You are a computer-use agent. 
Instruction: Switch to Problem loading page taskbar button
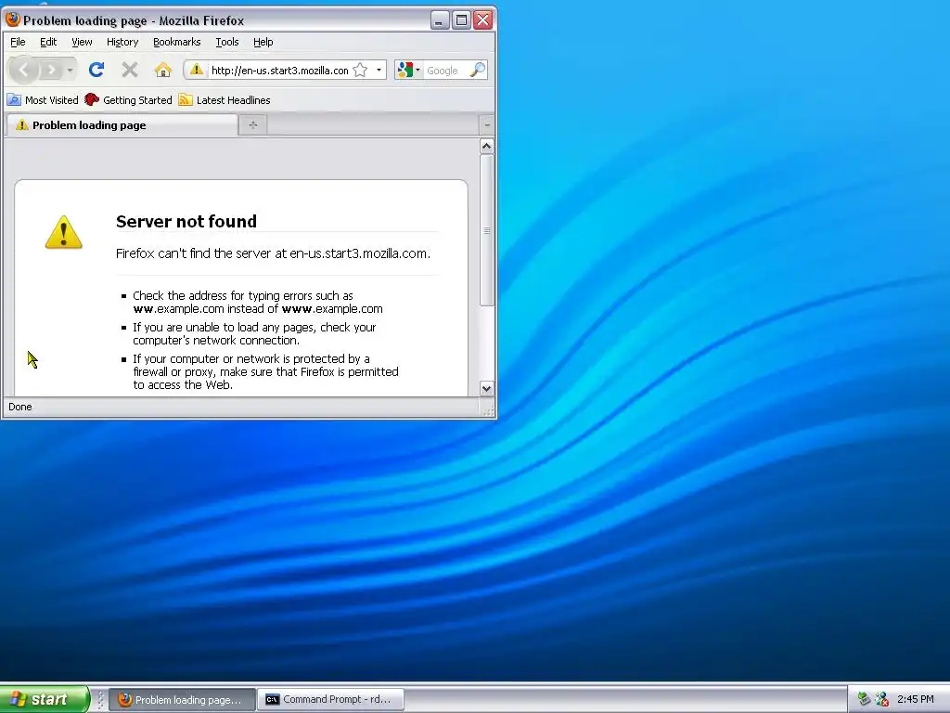(182, 700)
